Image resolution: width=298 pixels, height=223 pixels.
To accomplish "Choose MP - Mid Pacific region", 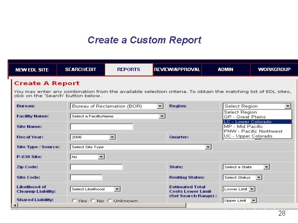I will [257, 126].
